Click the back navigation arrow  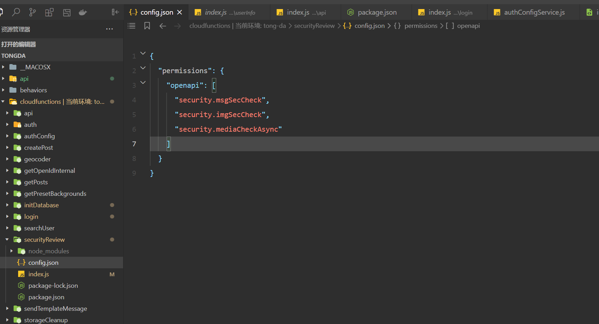[162, 26]
